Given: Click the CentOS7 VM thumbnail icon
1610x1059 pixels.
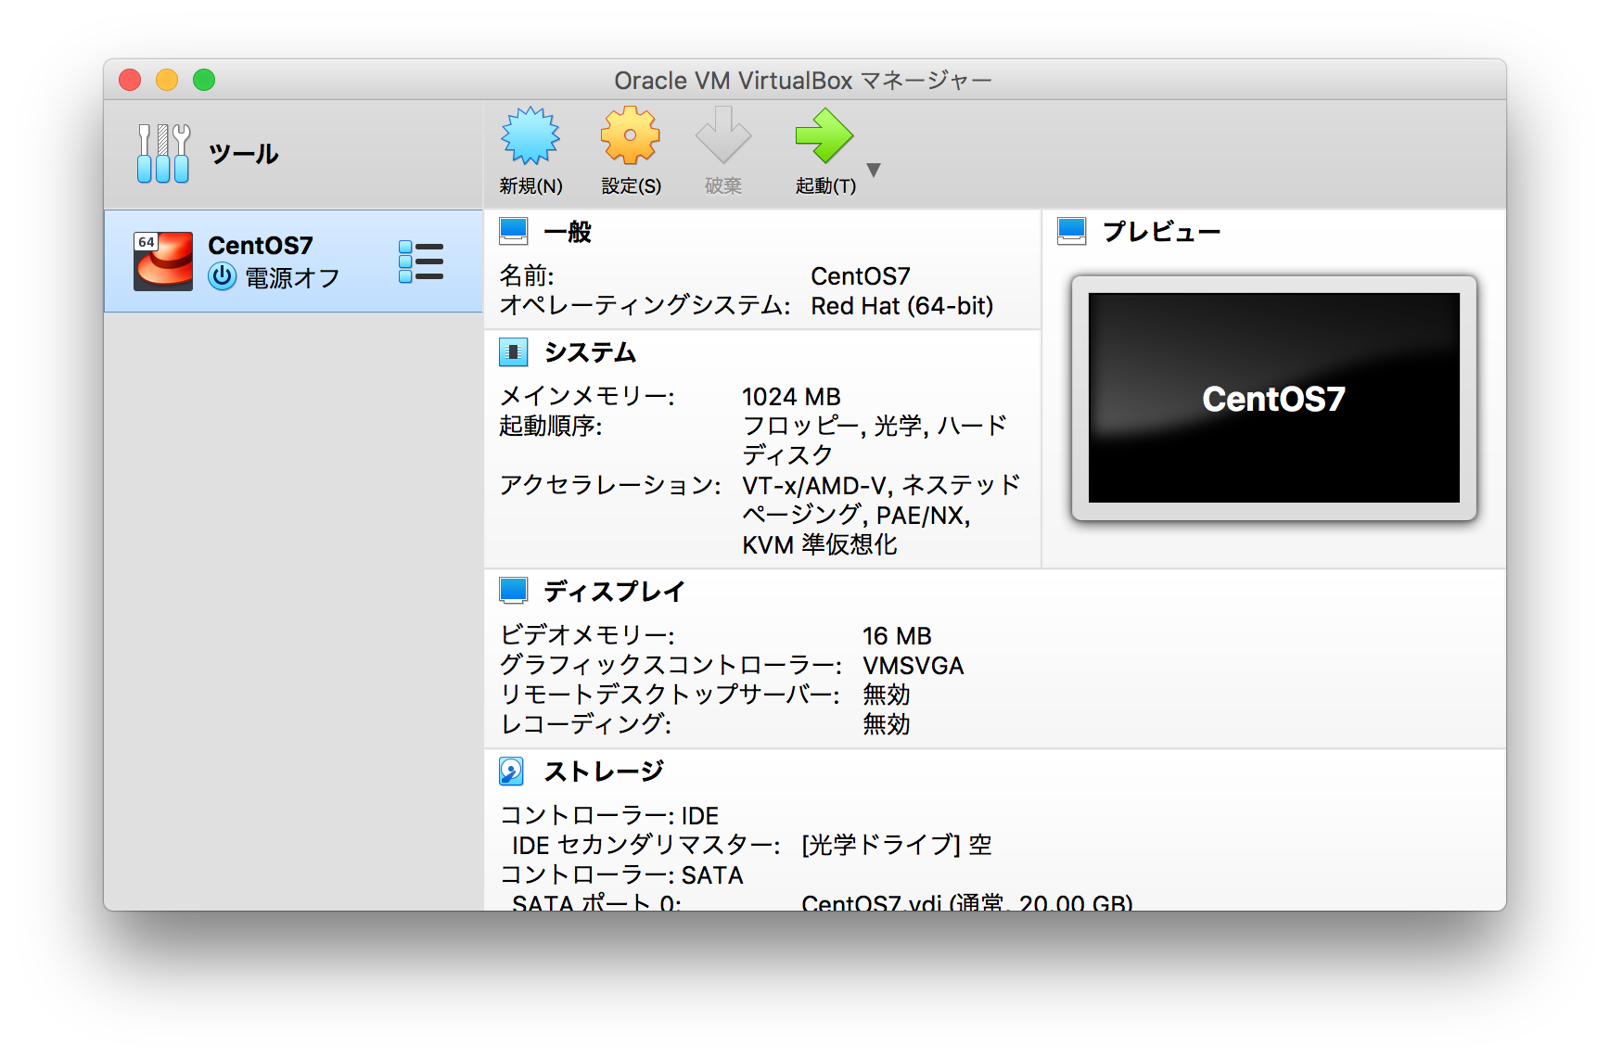Looking at the screenshot, I should pyautogui.click(x=162, y=261).
